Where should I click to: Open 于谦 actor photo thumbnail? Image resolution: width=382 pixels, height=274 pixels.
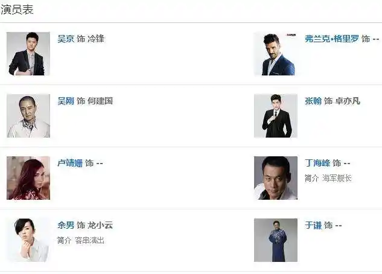(x=276, y=240)
